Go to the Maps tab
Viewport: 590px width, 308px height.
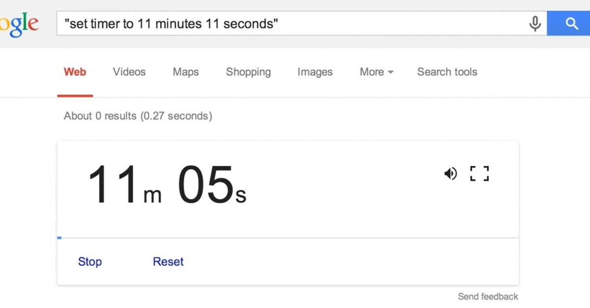click(x=186, y=72)
